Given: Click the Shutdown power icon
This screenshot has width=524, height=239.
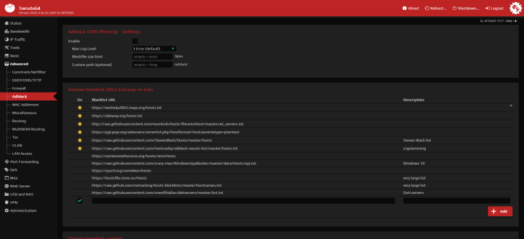Looking at the screenshot, I should click(x=454, y=8).
